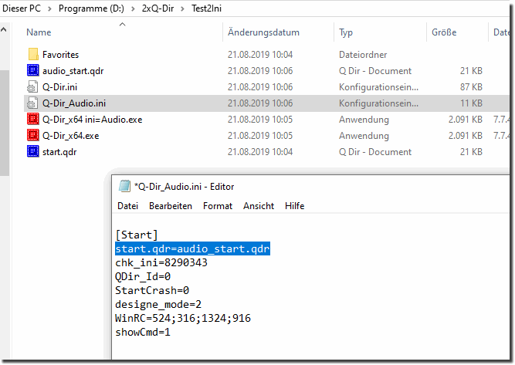Click the left pane vertical scrollbar thumb
This screenshot has height=365, width=515.
pyautogui.click(x=5, y=123)
